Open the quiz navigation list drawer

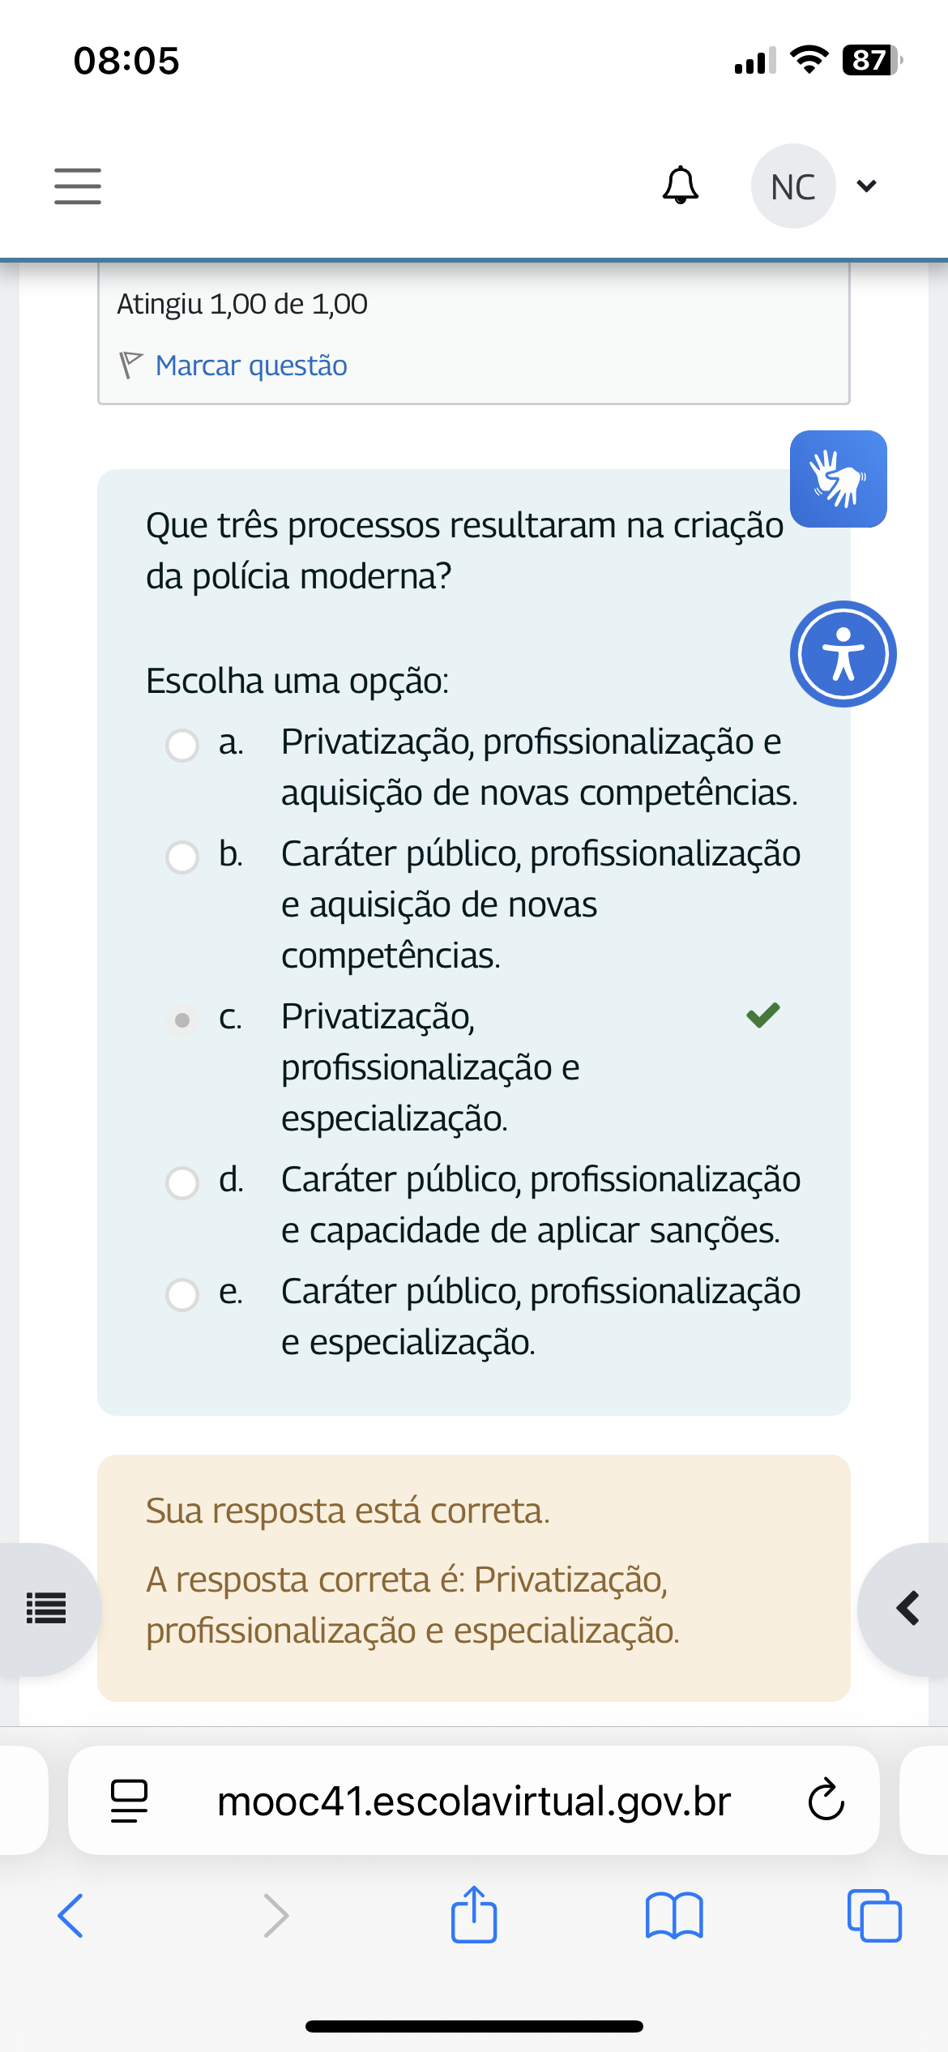(x=46, y=1609)
